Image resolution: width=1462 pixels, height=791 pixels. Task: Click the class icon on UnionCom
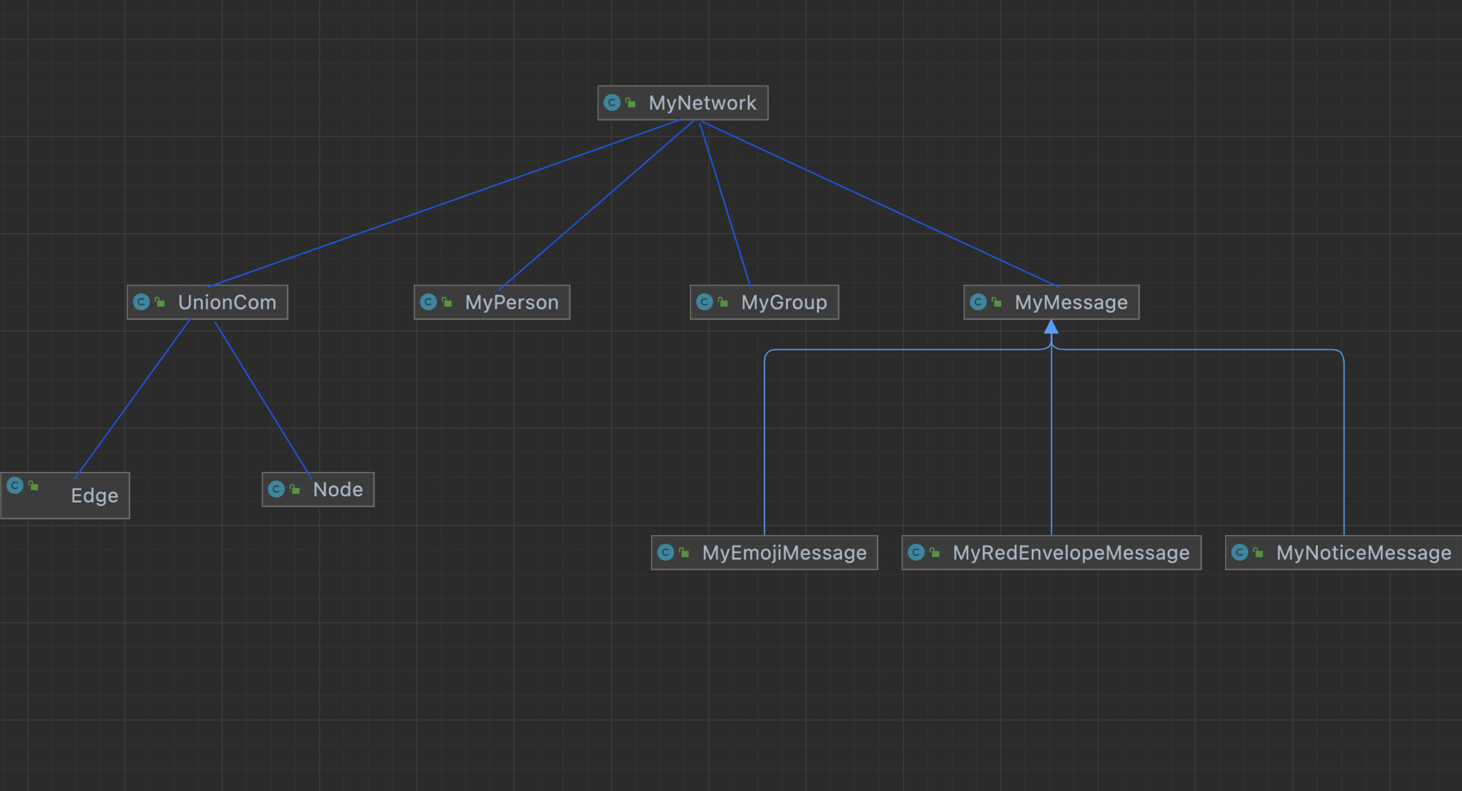pos(141,302)
